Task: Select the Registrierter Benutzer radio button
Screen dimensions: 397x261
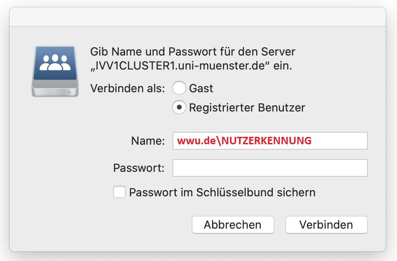Action: click(179, 108)
